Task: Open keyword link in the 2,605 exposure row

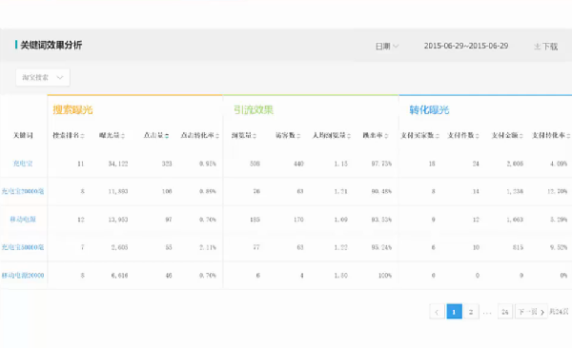Action: [x=23, y=247]
